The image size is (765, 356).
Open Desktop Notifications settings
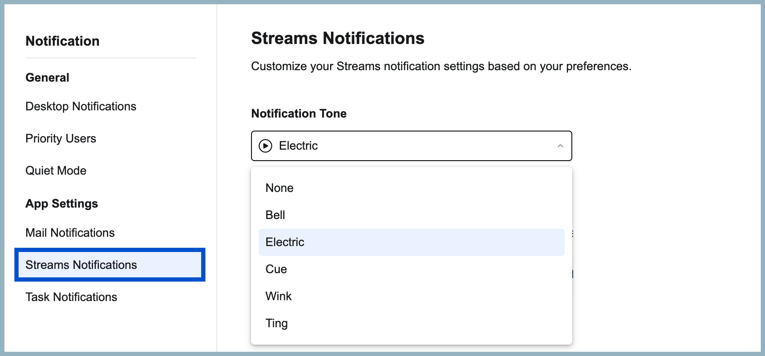pyautogui.click(x=81, y=107)
